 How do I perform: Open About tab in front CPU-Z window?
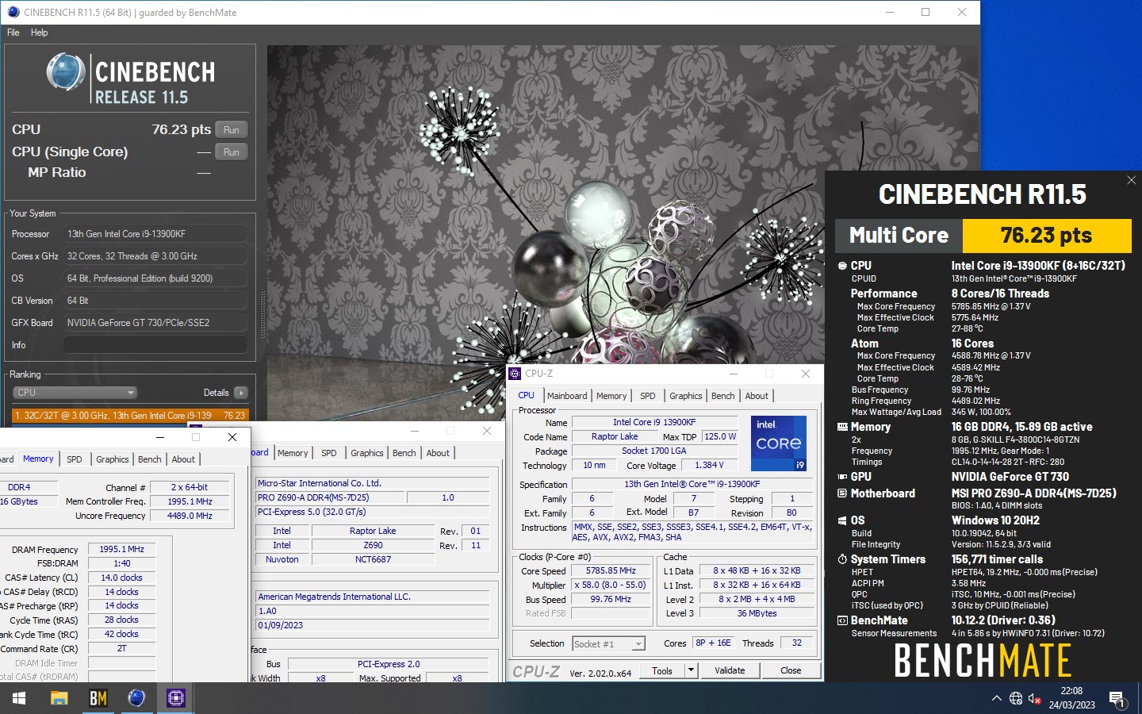click(757, 396)
